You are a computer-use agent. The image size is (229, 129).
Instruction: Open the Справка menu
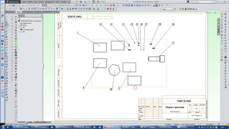tap(64, 2)
